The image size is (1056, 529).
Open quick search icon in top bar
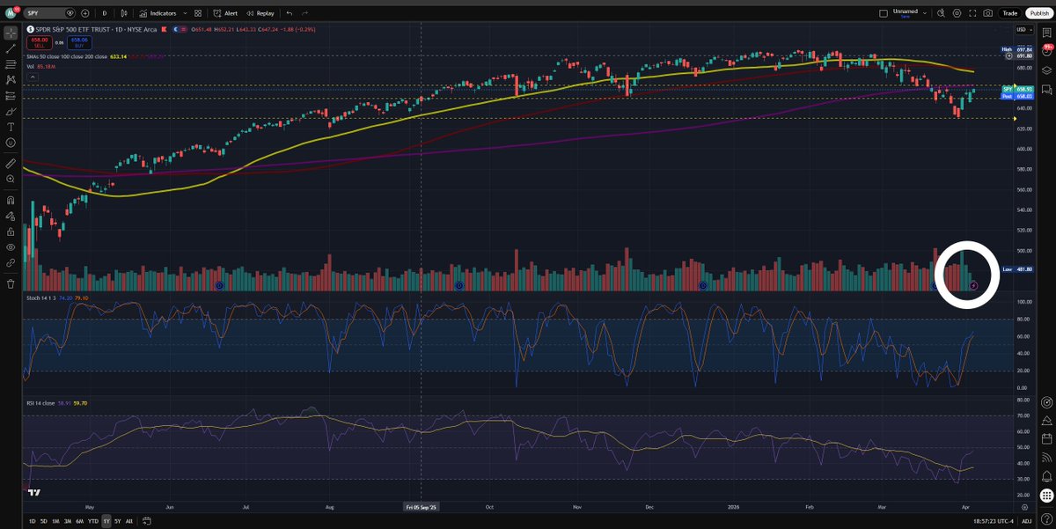coord(941,13)
